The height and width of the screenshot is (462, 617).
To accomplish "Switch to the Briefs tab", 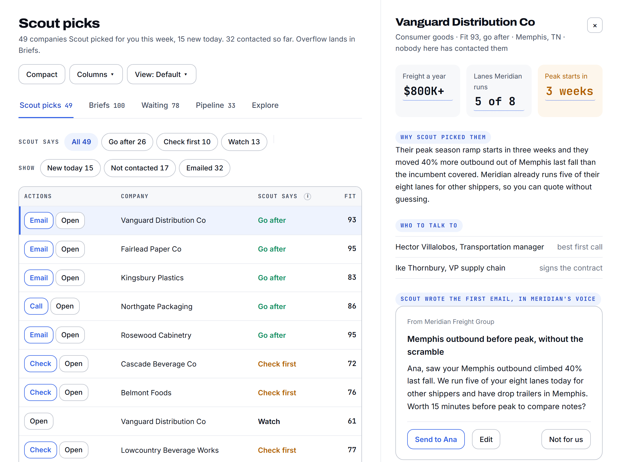I will click(x=107, y=105).
